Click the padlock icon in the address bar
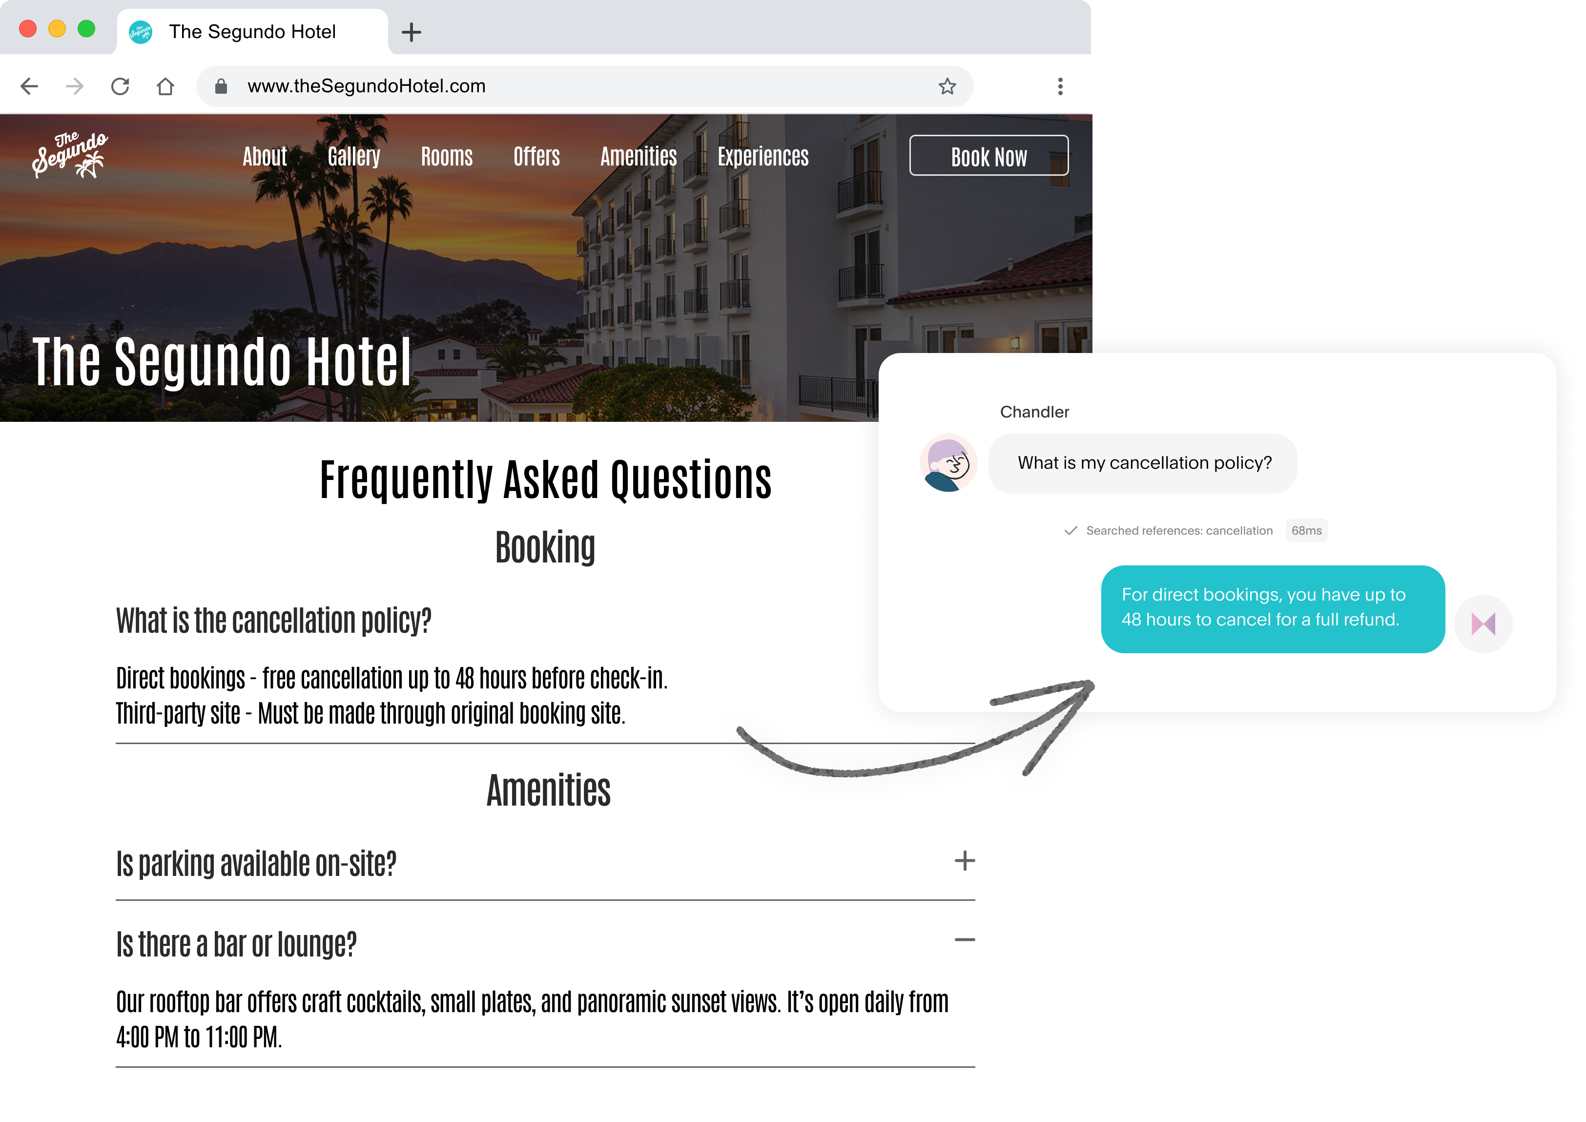 click(221, 85)
